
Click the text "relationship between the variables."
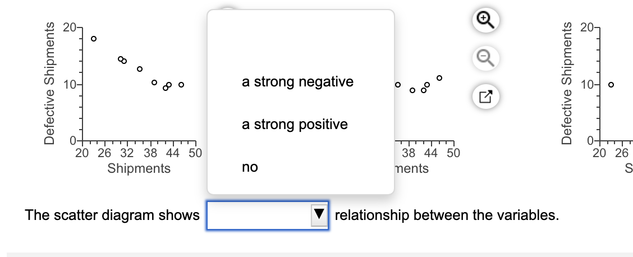click(447, 215)
